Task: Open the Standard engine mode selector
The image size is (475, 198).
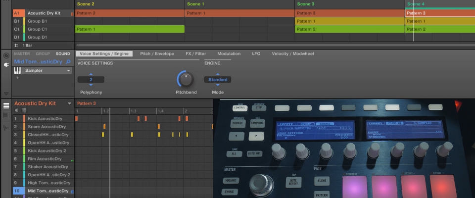Action: 218,80
